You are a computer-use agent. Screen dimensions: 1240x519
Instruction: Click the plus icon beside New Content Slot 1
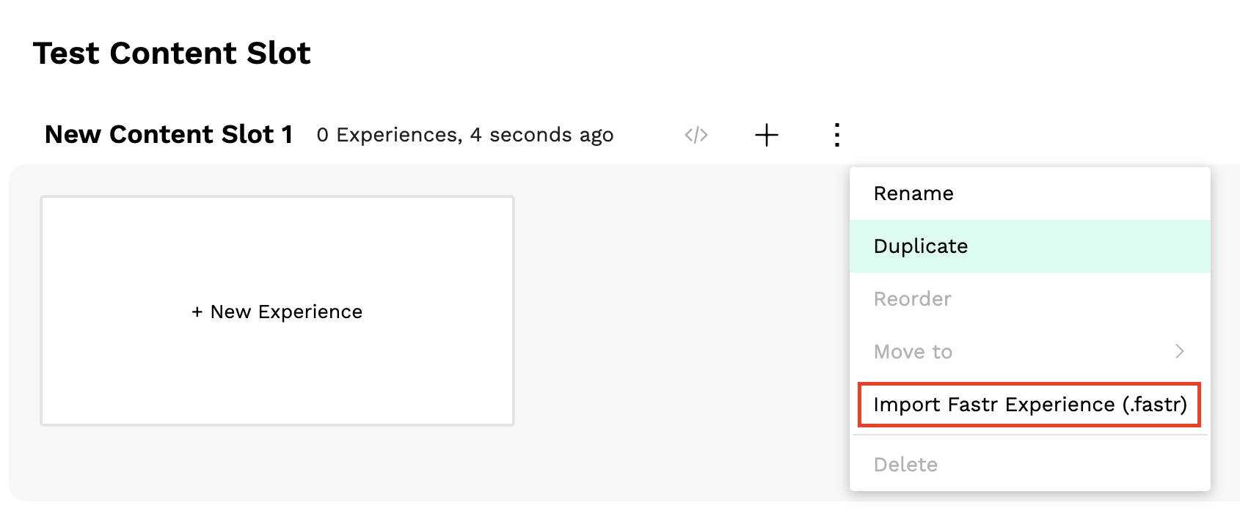pos(766,135)
